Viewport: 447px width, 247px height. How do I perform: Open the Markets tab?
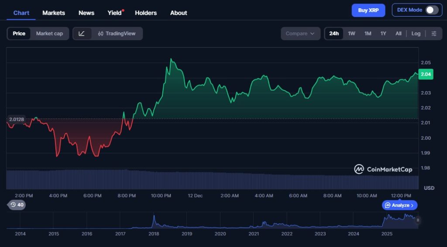point(54,13)
